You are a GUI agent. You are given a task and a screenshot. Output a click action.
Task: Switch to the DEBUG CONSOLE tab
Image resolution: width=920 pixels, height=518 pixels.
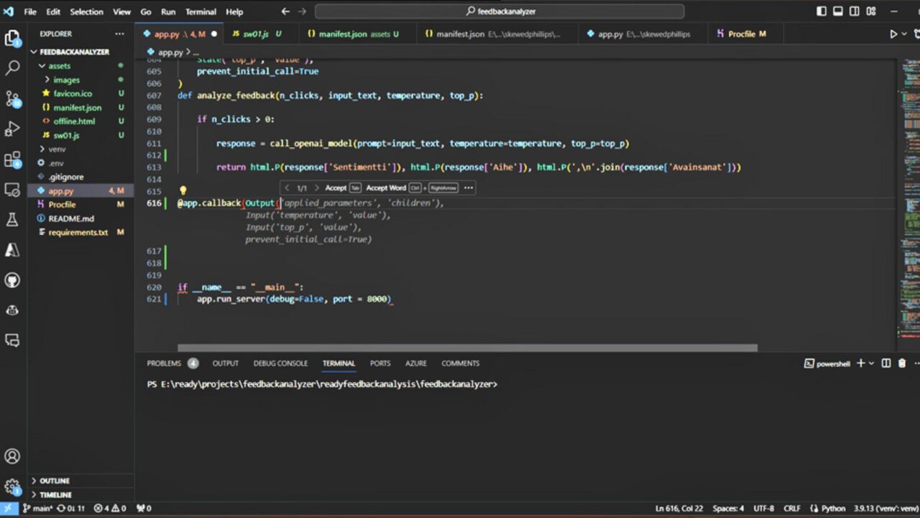pyautogui.click(x=280, y=364)
